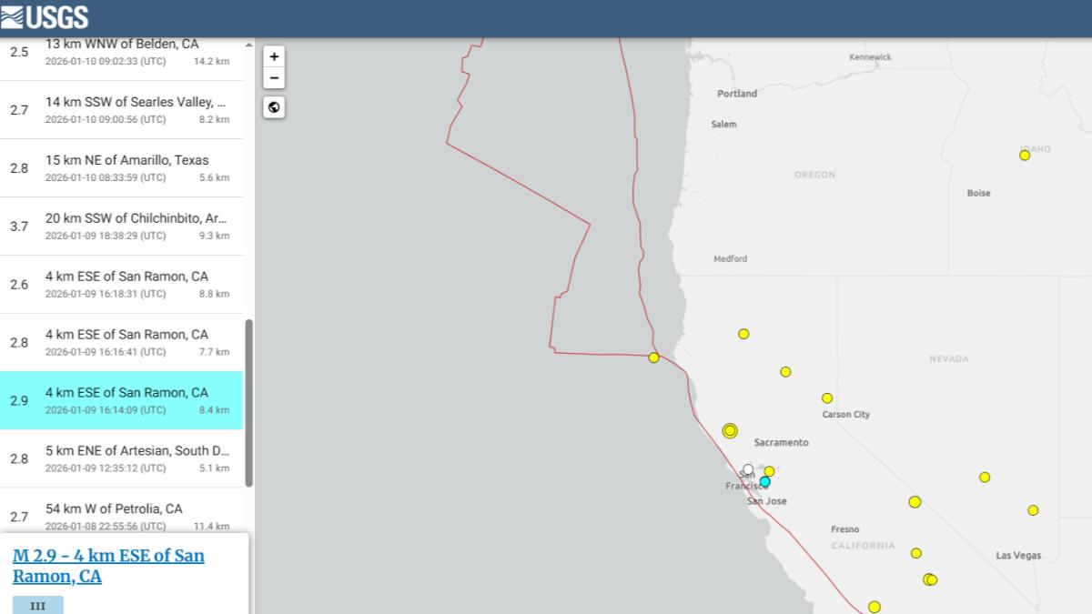This screenshot has width=1092, height=614.
Task: Click the USGS logo in header
Action: (45, 16)
